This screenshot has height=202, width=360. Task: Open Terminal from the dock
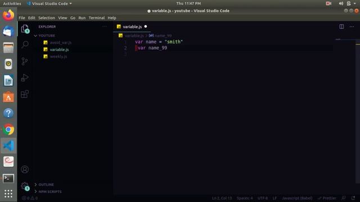point(8,178)
